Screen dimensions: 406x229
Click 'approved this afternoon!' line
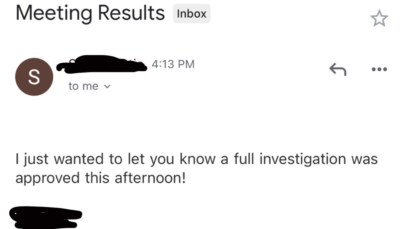pyautogui.click(x=100, y=178)
